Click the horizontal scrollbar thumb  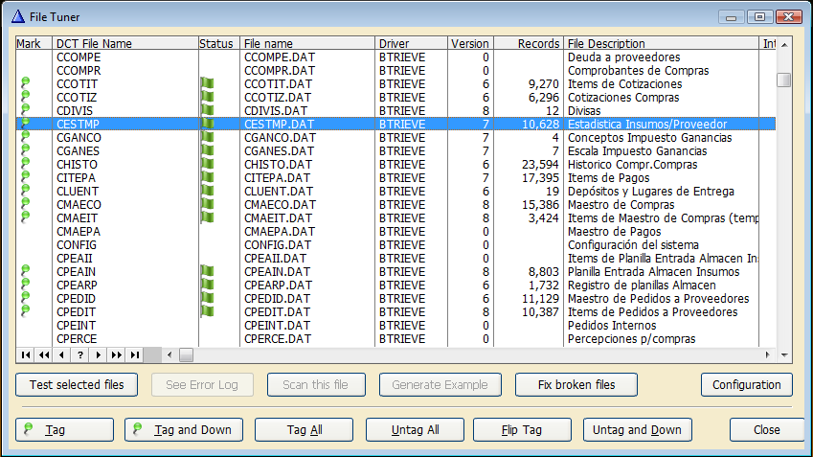pos(186,354)
